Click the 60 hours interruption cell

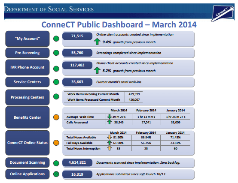(175, 148)
